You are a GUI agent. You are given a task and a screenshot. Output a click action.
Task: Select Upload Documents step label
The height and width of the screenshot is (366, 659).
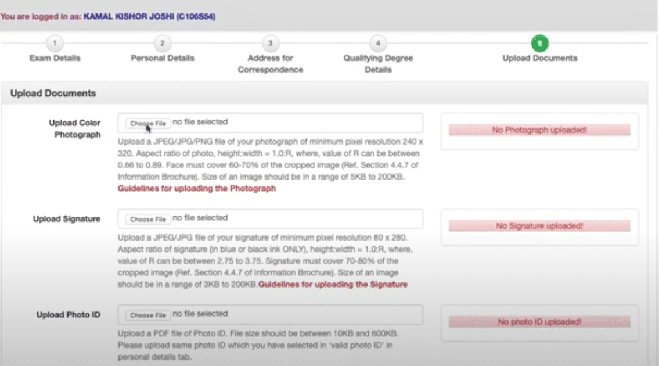coord(539,58)
